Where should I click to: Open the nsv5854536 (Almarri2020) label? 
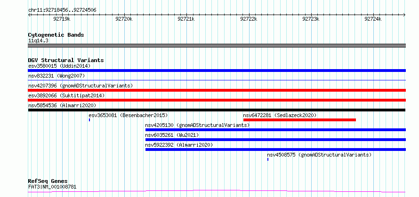(x=62, y=105)
